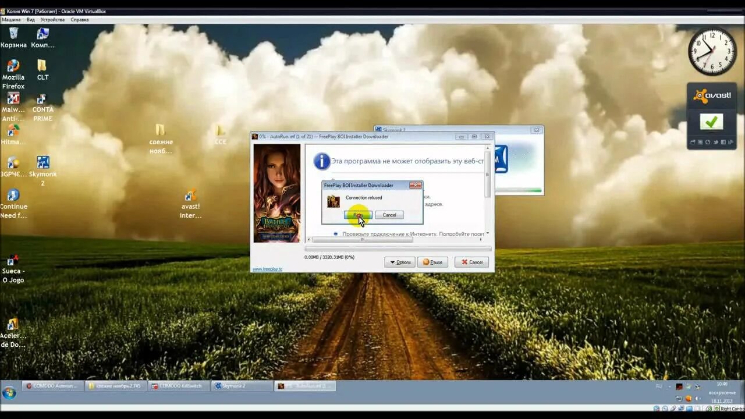Click the RU language indicator in taskbar
Image resolution: width=745 pixels, height=419 pixels.
(659, 386)
